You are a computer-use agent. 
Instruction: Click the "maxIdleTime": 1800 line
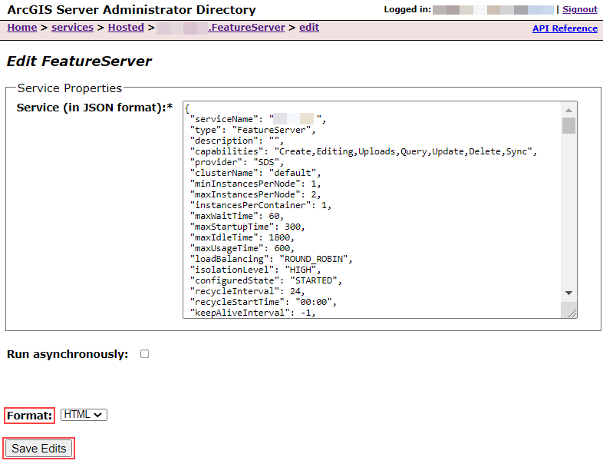point(242,237)
